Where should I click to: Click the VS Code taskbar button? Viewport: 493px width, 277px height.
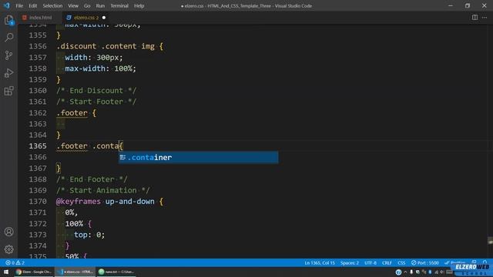pyautogui.click(x=75, y=272)
